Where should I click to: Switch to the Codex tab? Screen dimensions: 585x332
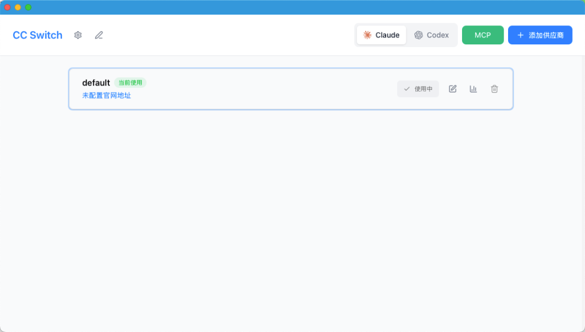[432, 35]
